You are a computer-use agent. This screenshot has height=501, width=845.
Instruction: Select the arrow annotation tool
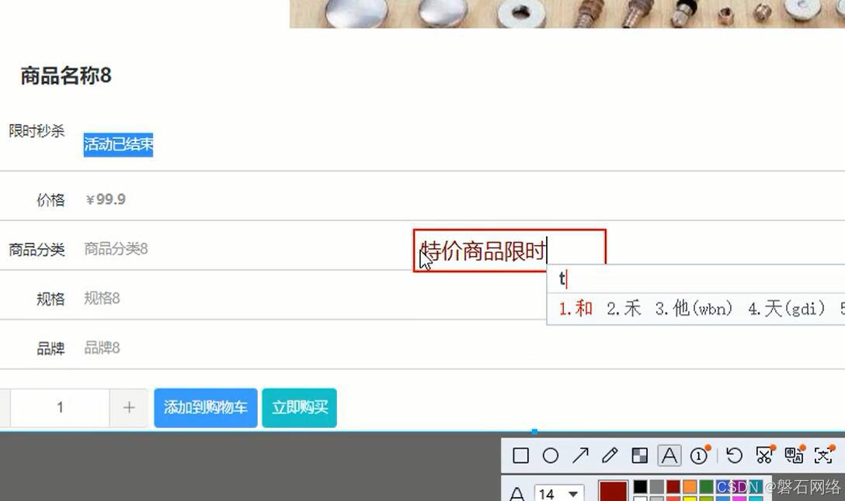[581, 455]
